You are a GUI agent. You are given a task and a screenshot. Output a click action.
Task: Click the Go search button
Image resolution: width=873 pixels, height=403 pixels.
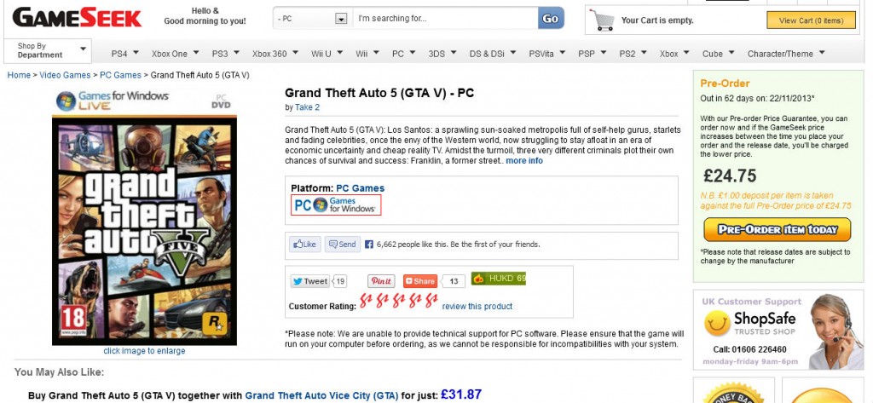coord(551,19)
